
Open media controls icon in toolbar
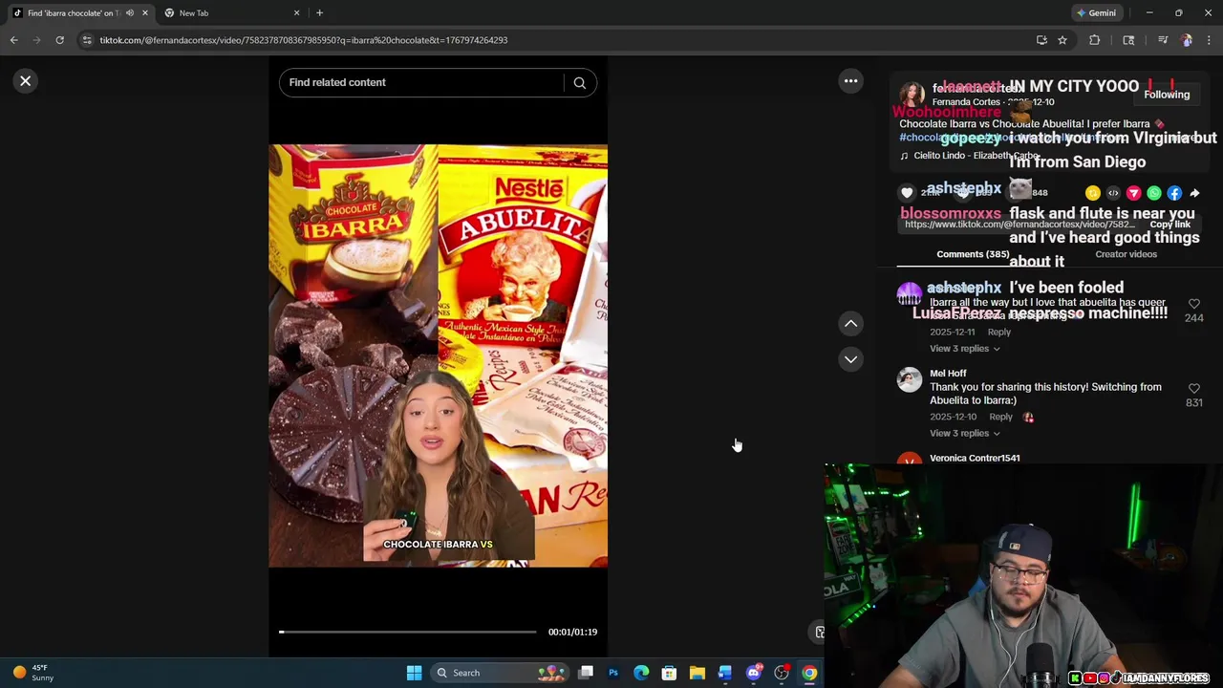click(1163, 40)
